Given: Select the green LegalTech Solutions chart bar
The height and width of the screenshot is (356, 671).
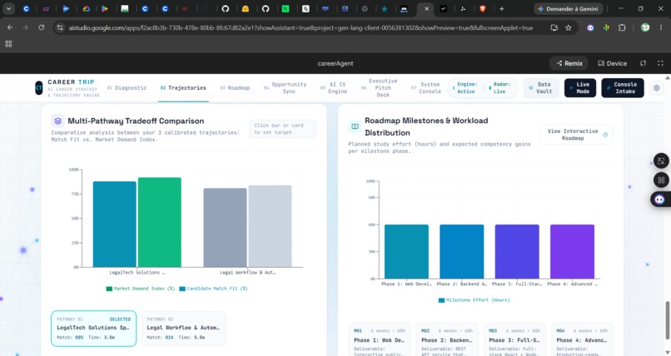Looking at the screenshot, I should point(160,222).
